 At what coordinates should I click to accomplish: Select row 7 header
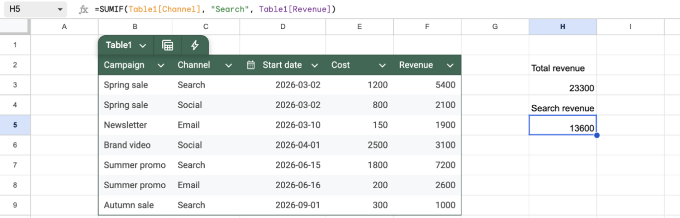tap(15, 165)
